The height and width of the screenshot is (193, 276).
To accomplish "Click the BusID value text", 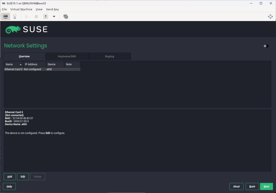I will pos(21,121).
